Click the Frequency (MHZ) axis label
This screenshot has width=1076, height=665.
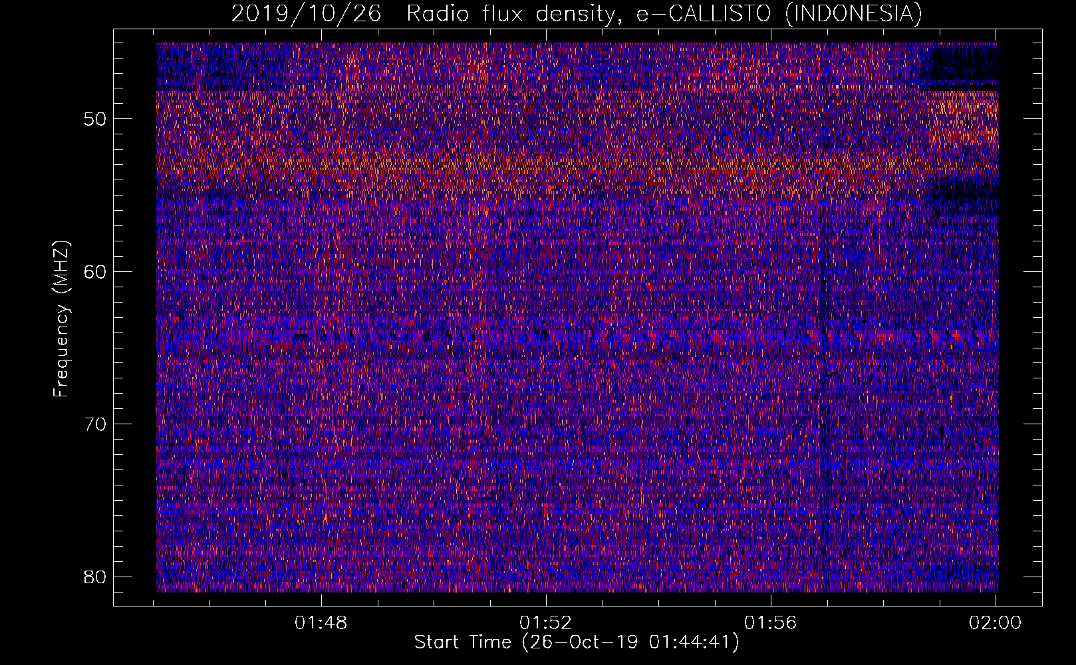click(x=61, y=319)
